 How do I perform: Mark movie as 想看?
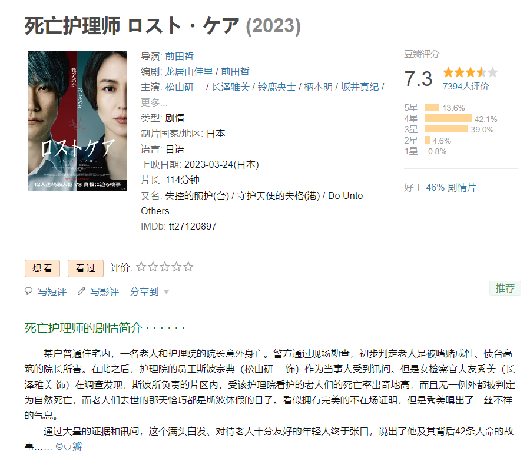(x=42, y=268)
